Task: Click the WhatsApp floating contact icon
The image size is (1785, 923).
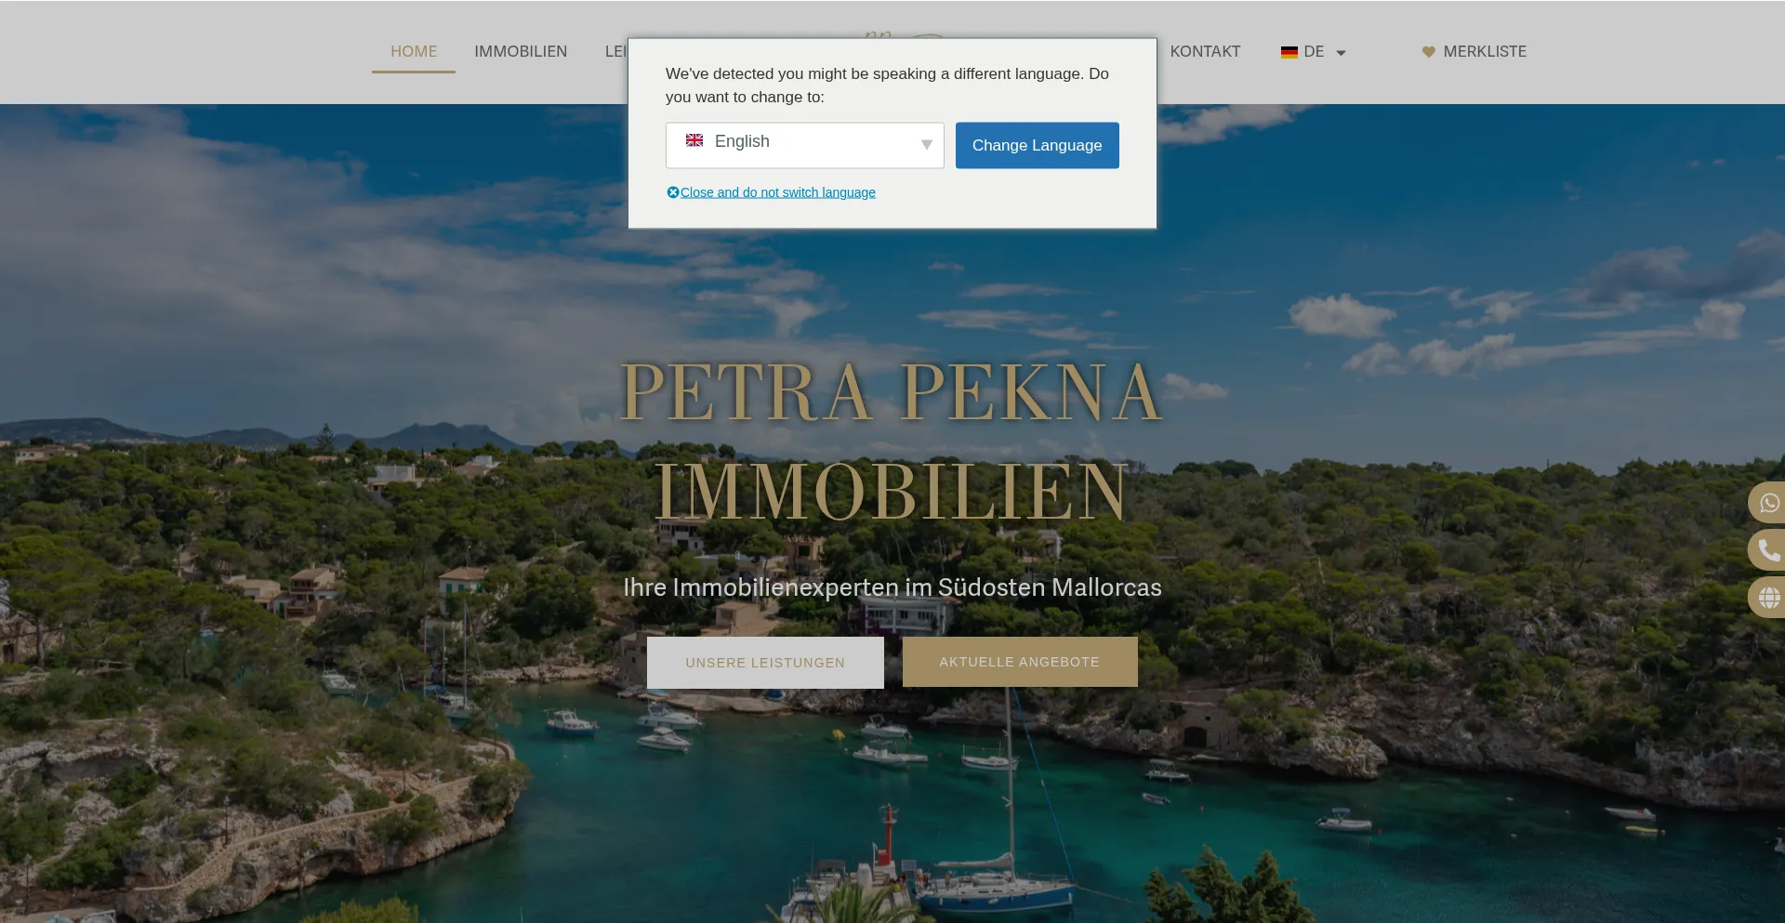Action: coord(1768,503)
